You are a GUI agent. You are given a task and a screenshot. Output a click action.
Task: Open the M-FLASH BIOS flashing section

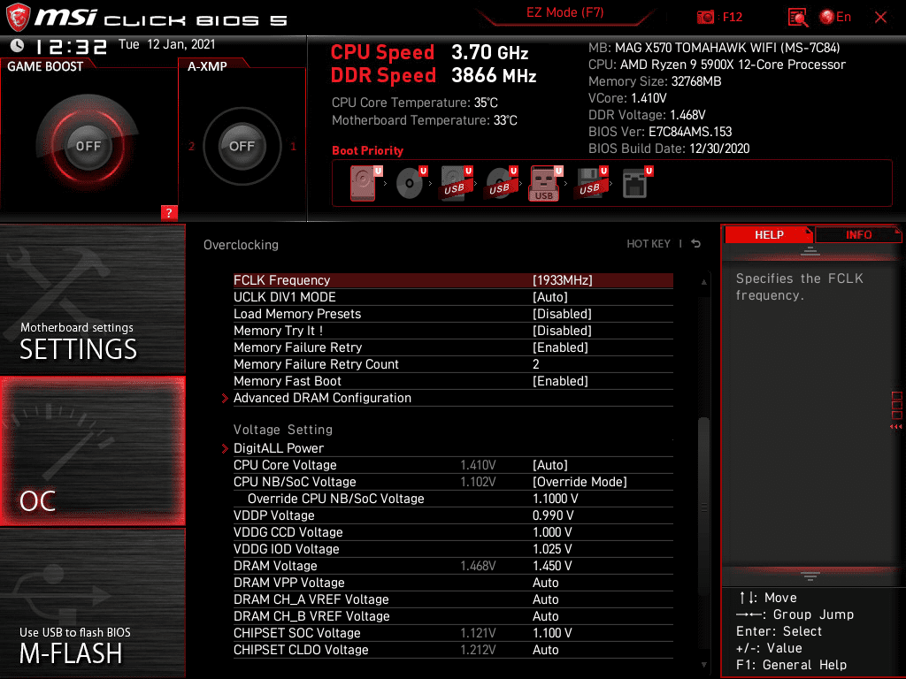[92, 603]
